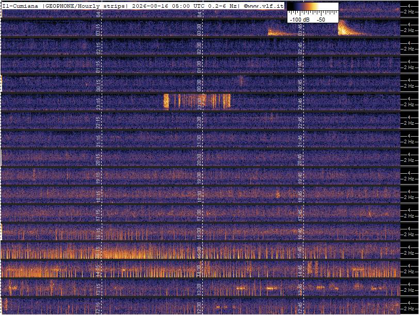Click the 20:30 time label
This screenshot has height=315, width=419.
[199, 160]
